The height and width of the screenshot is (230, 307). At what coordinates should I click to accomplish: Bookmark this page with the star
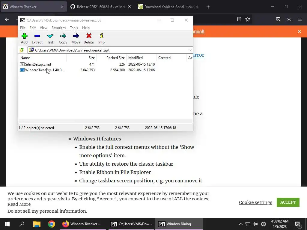click(x=248, y=19)
